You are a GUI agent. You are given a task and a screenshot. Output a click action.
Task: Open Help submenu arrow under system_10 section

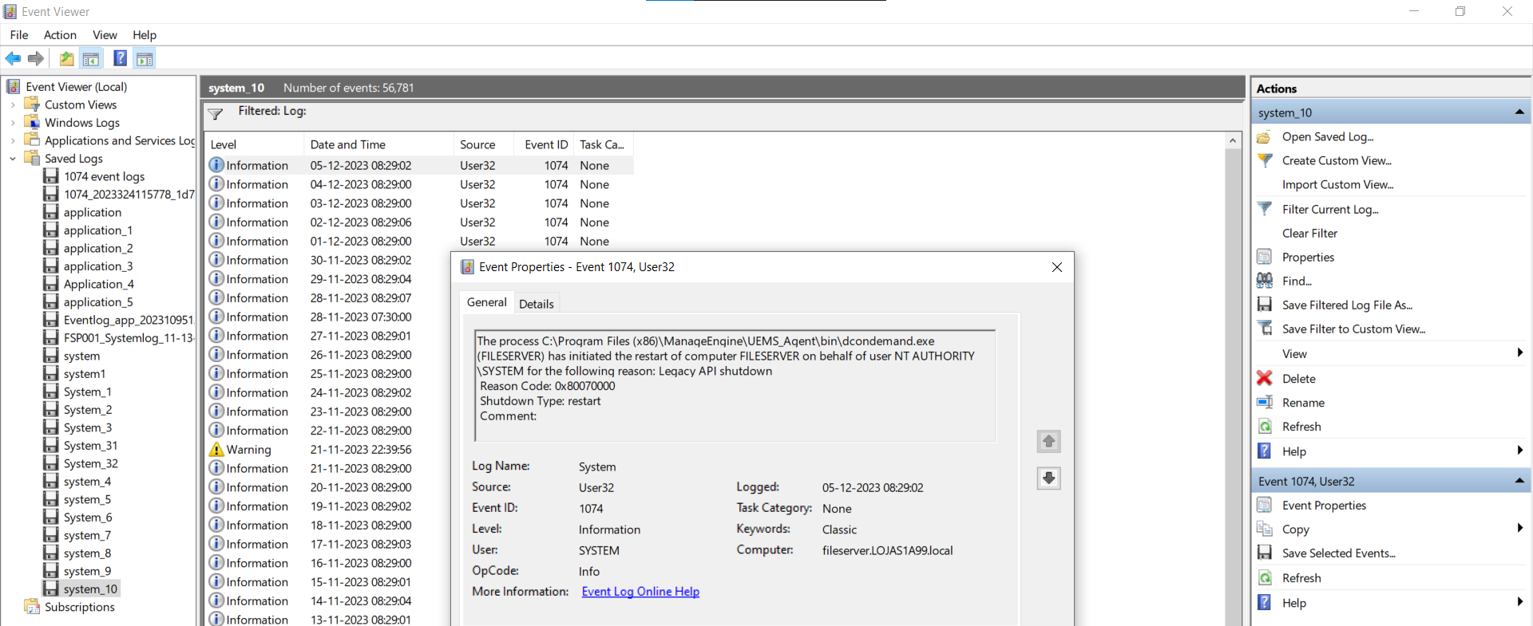[x=1519, y=451]
